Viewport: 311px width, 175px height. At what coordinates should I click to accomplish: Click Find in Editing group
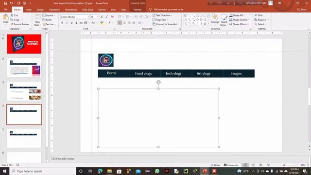pyautogui.click(x=259, y=15)
